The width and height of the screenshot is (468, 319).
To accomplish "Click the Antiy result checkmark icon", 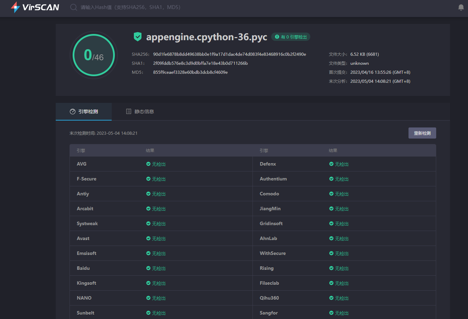I will pyautogui.click(x=148, y=194).
